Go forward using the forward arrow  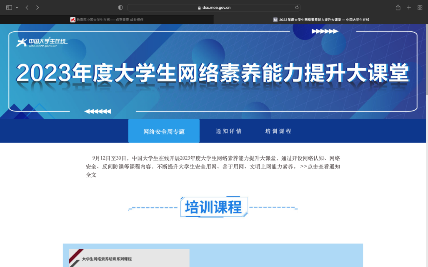pos(38,7)
